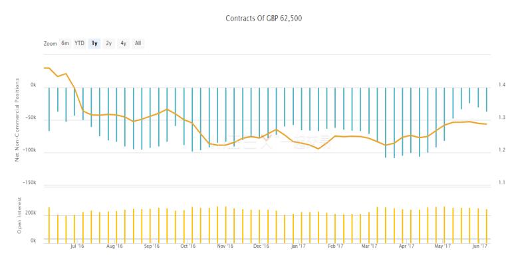The height and width of the screenshot is (273, 508).
Task: Choose the 4y zoom range
Action: 123,43
